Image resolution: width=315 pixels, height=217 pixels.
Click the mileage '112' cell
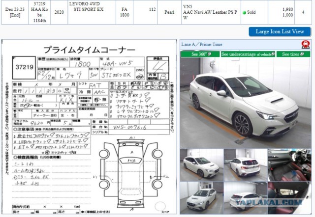pyautogui.click(x=145, y=12)
